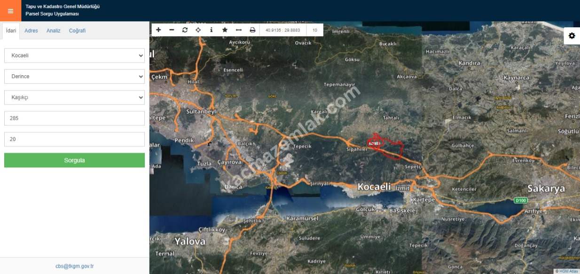The width and height of the screenshot is (580, 274).
Task: Expand the Kocaeli province dropdown
Action: [74, 55]
